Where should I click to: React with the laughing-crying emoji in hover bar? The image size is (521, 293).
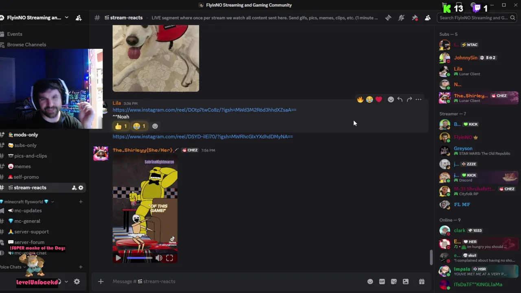point(370,99)
